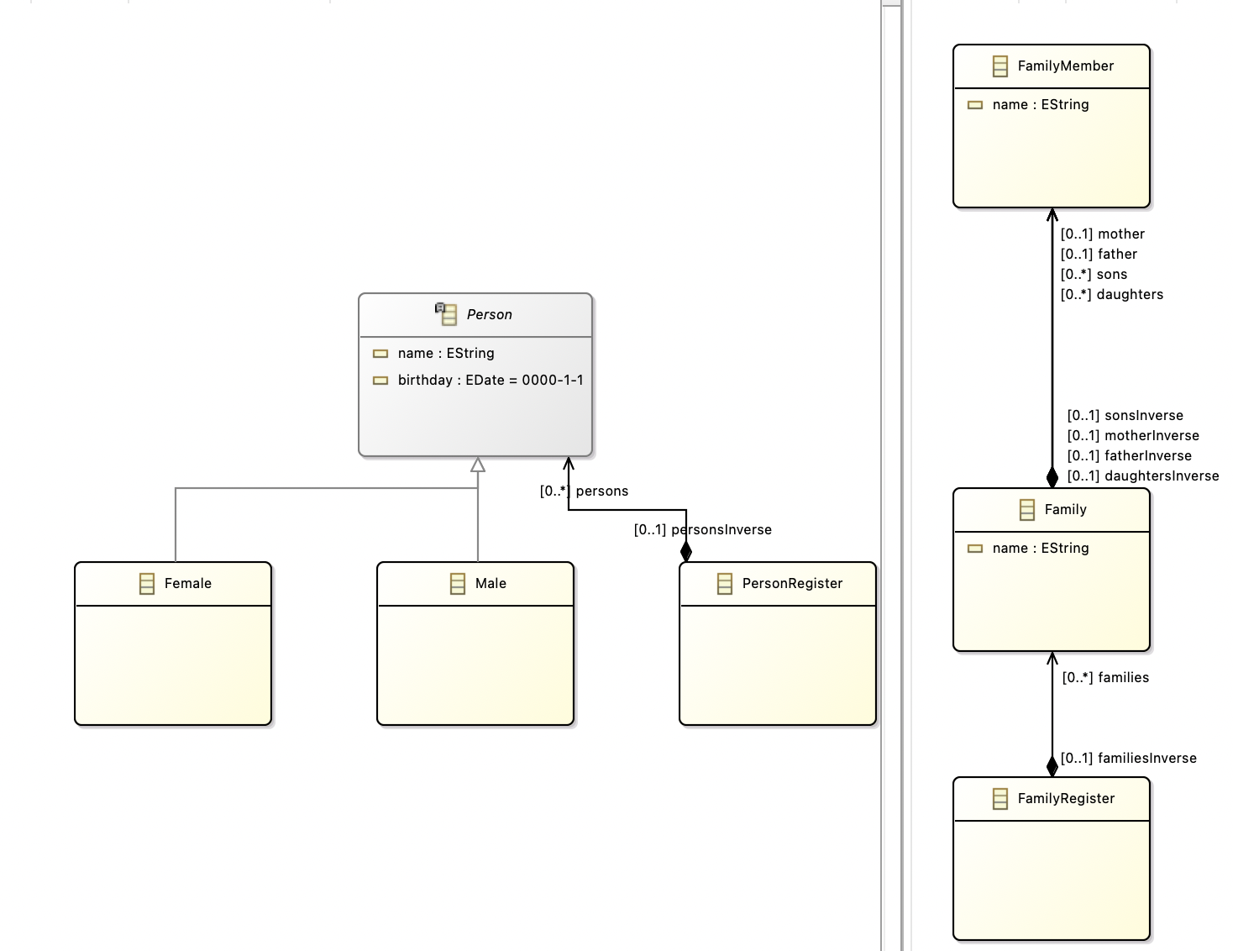The width and height of the screenshot is (1233, 951).
Task: Click the Male class icon
Action: 458,584
